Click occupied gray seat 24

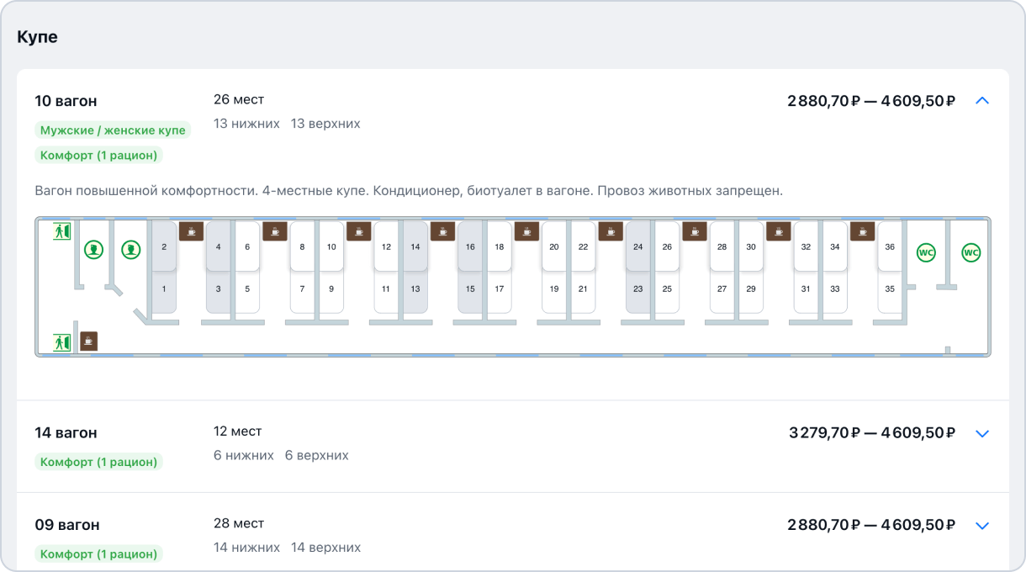(638, 246)
